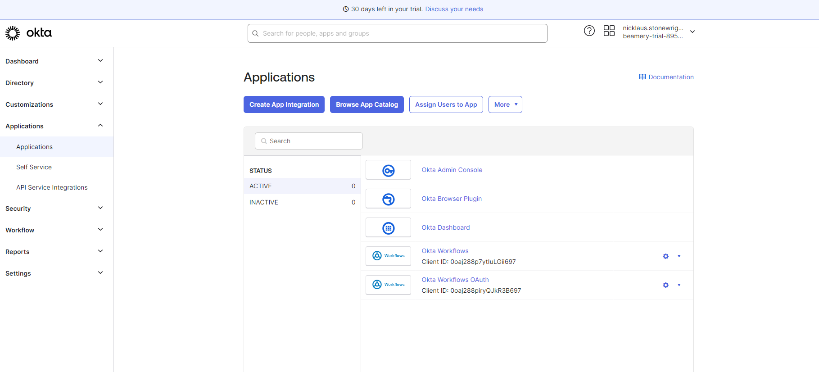This screenshot has height=372, width=819.
Task: Click the Documentation book icon
Action: [643, 77]
